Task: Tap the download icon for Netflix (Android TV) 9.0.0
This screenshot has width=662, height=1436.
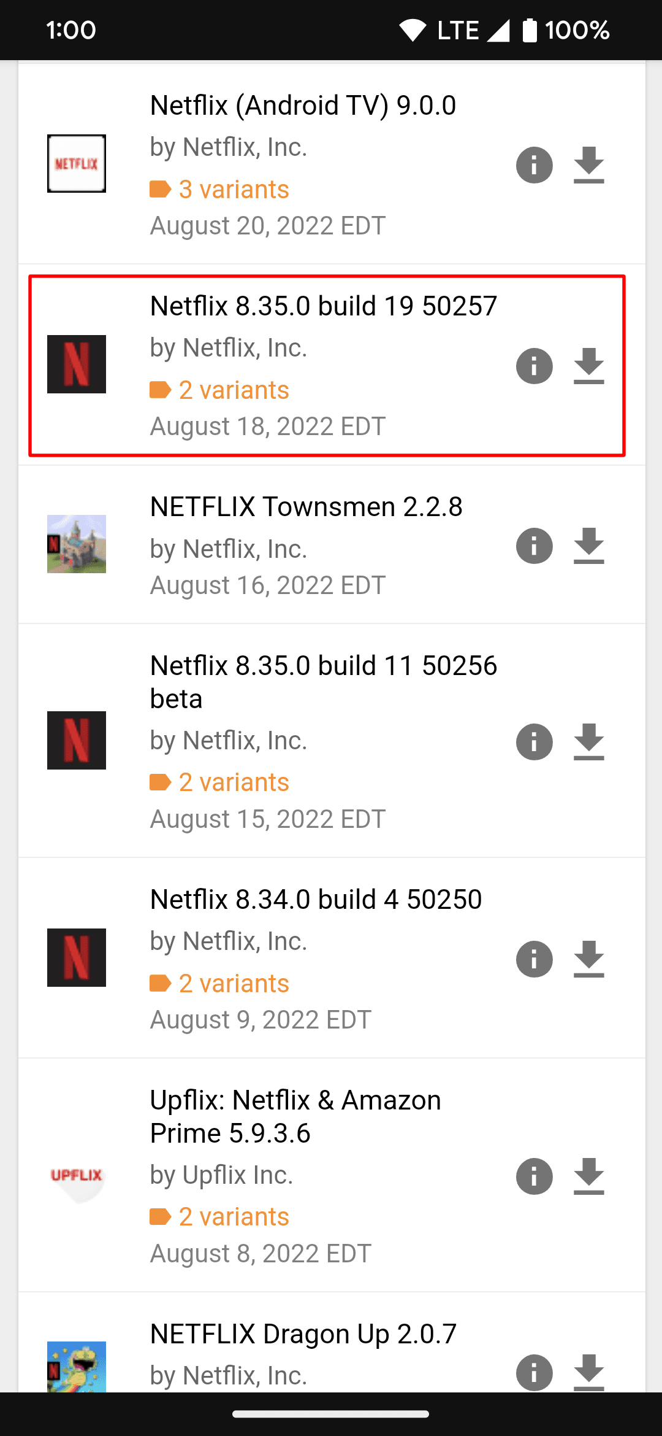Action: click(588, 164)
